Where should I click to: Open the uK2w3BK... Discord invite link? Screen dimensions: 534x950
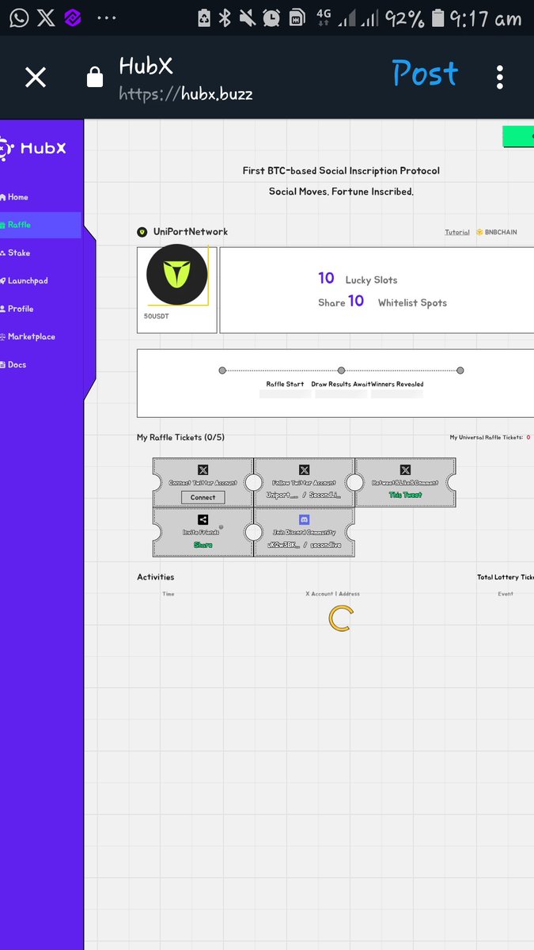tap(284, 545)
